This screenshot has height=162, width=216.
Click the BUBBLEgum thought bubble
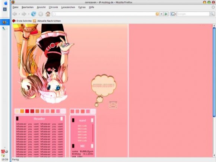104,85
